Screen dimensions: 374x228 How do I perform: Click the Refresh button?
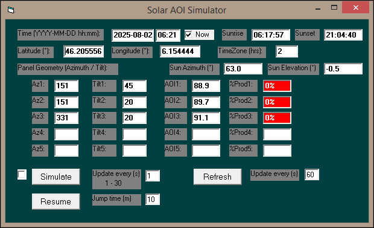pyautogui.click(x=217, y=177)
